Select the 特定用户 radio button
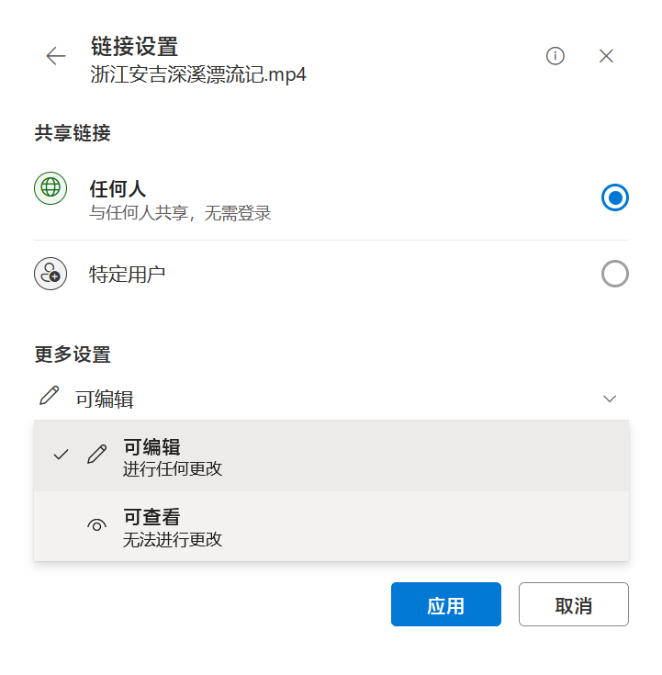Image resolution: width=662 pixels, height=675 pixels. click(614, 274)
